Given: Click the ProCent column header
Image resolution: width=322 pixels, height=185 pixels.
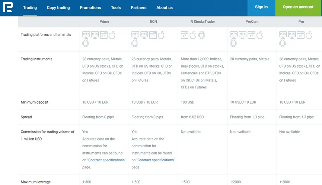Looking at the screenshot, I should [252, 22].
